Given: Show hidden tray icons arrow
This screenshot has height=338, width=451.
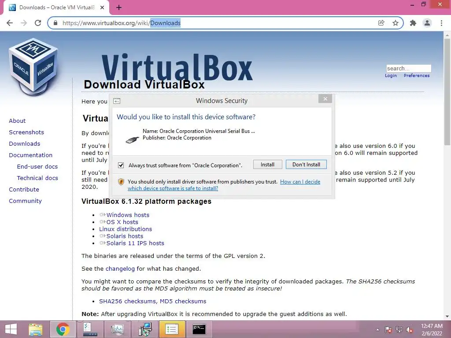Looking at the screenshot, I should click(x=377, y=330).
